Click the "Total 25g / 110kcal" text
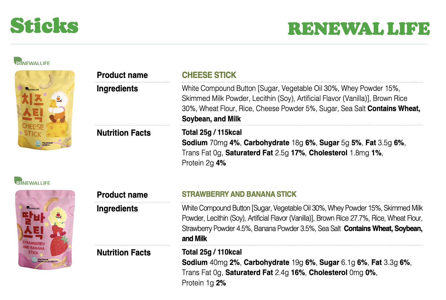This screenshot has width=446, height=300. point(212,252)
